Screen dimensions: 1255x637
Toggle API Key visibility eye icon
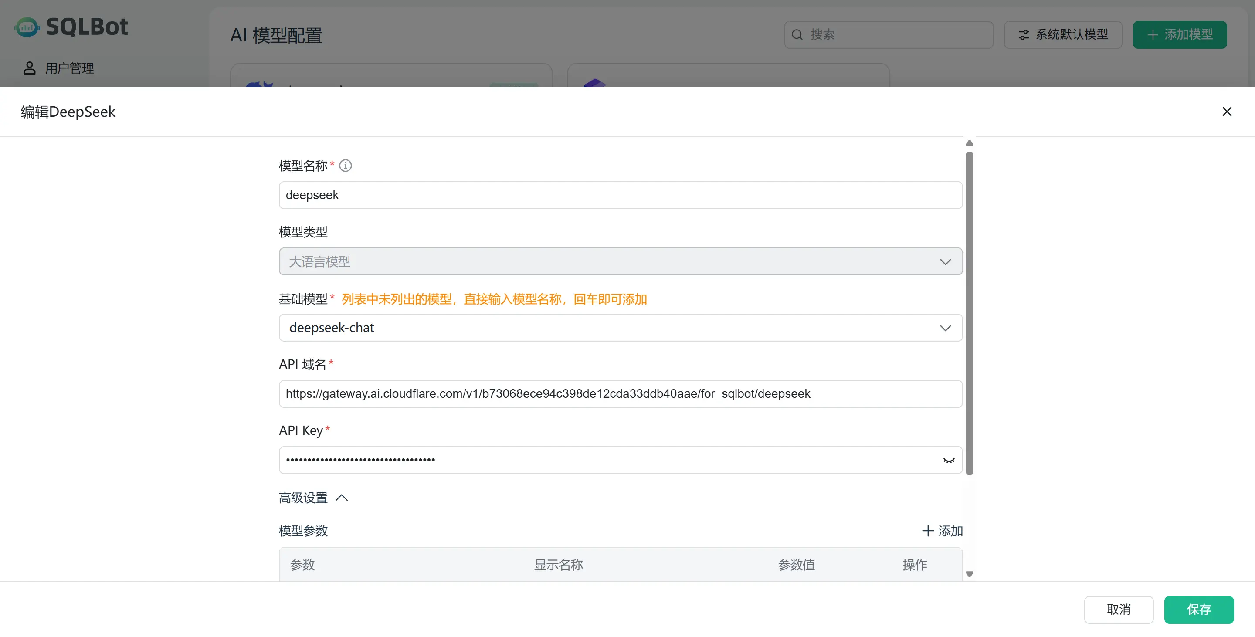[948, 460]
